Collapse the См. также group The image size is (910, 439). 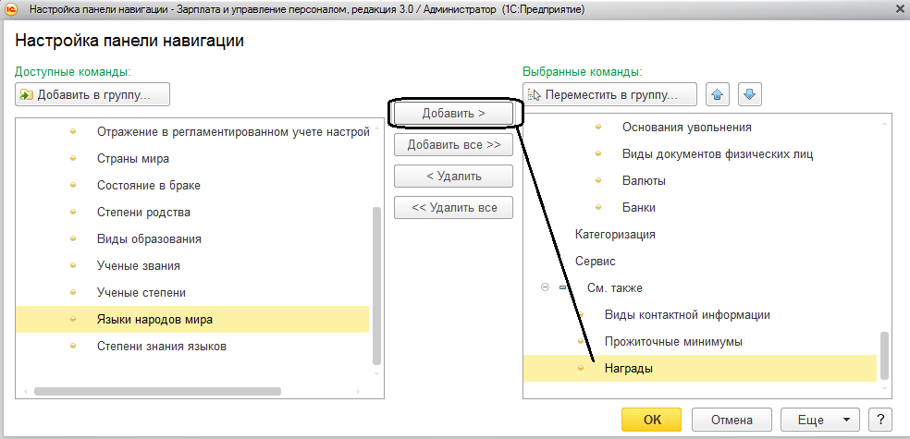pyautogui.click(x=545, y=287)
